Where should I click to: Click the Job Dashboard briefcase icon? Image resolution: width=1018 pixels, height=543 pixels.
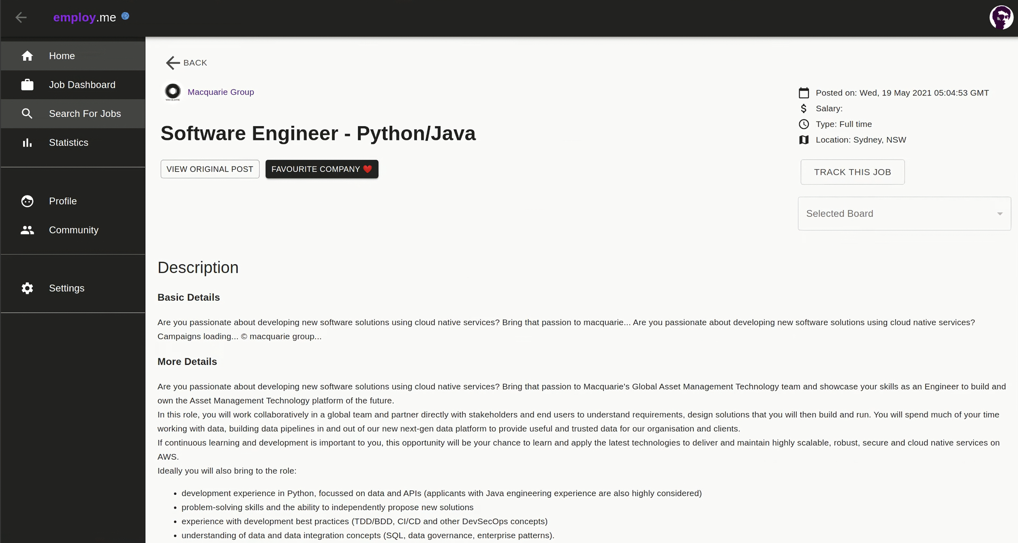(x=27, y=85)
